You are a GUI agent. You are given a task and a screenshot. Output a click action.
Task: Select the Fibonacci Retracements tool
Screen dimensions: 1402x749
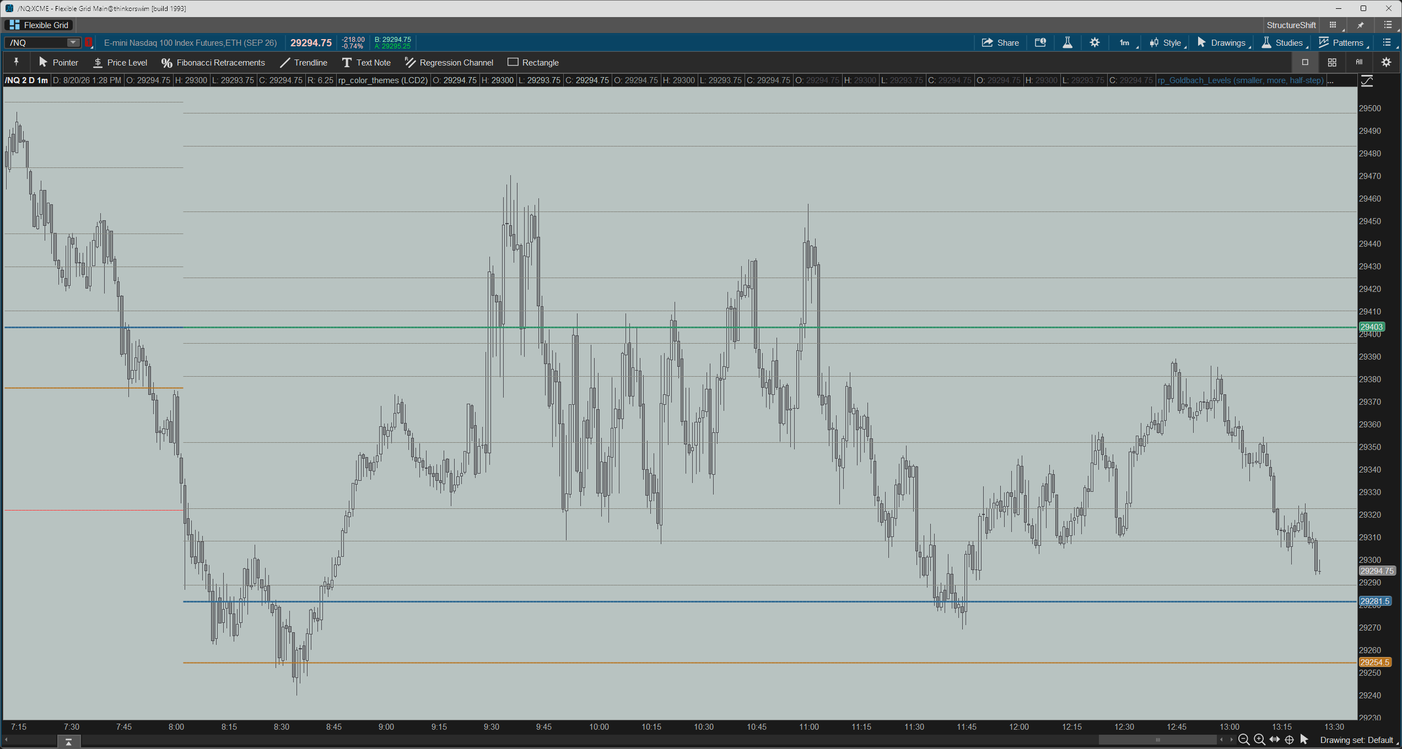[213, 63]
